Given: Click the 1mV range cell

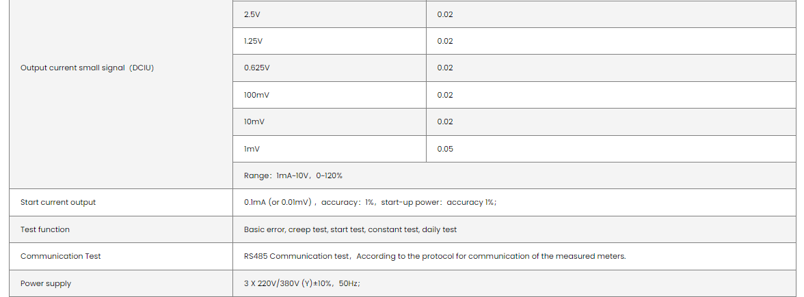Looking at the screenshot, I should 252,149.
